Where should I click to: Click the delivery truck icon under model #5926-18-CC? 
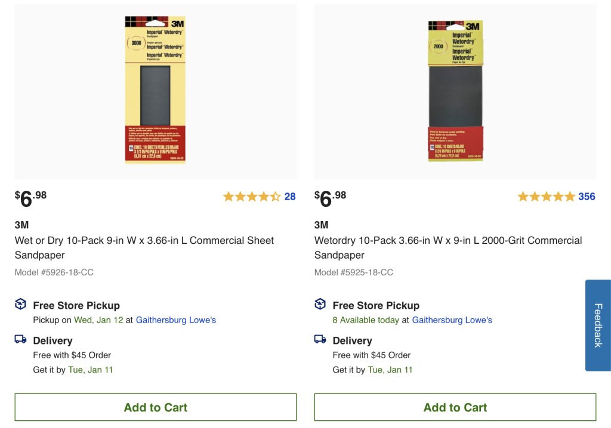coord(21,339)
